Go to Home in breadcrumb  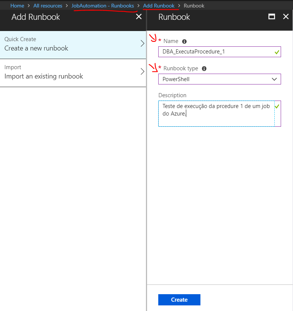17,6
